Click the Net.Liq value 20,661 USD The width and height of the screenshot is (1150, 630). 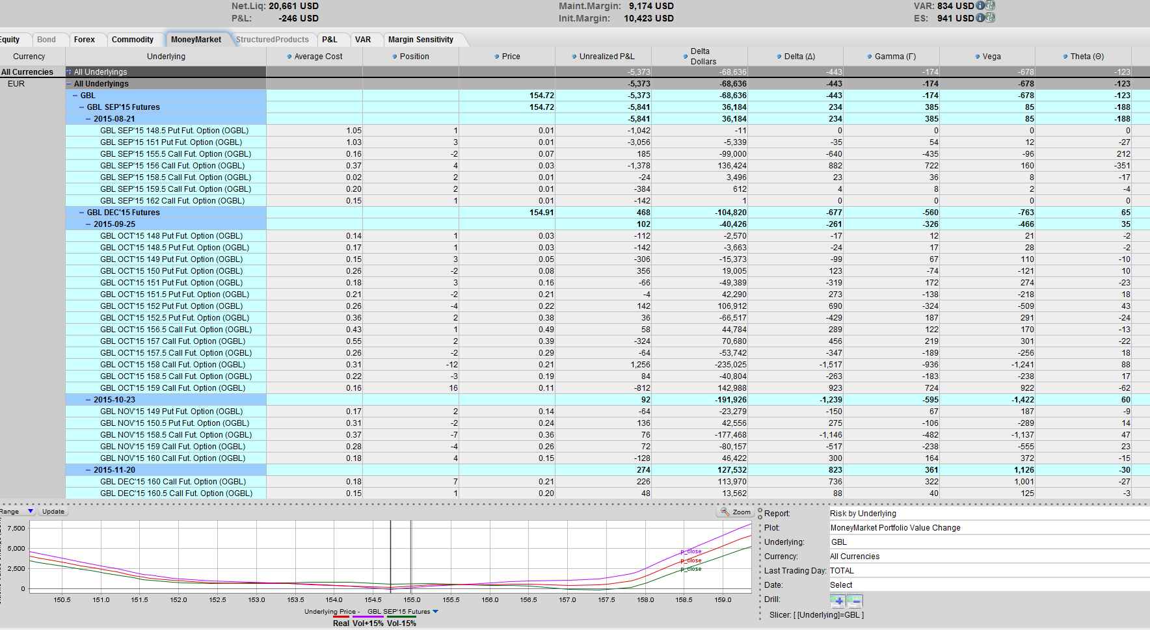(293, 6)
